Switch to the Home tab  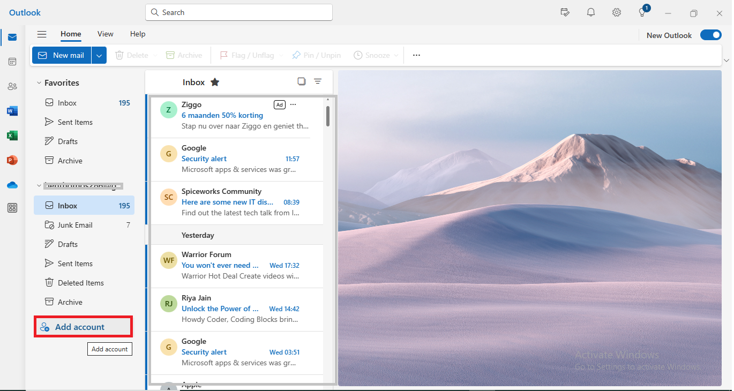[71, 34]
